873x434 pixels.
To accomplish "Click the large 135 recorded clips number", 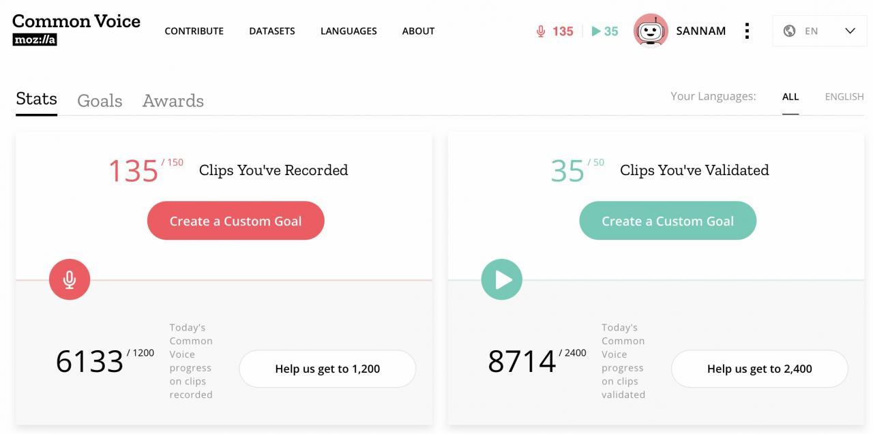I will tap(133, 171).
